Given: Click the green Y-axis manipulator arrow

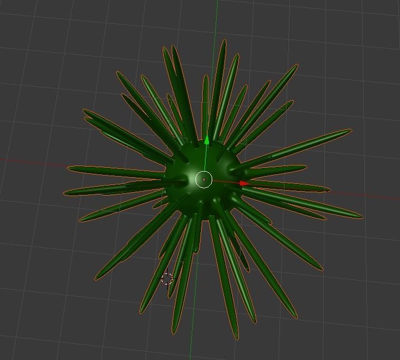Looking at the screenshot, I should pos(207,141).
